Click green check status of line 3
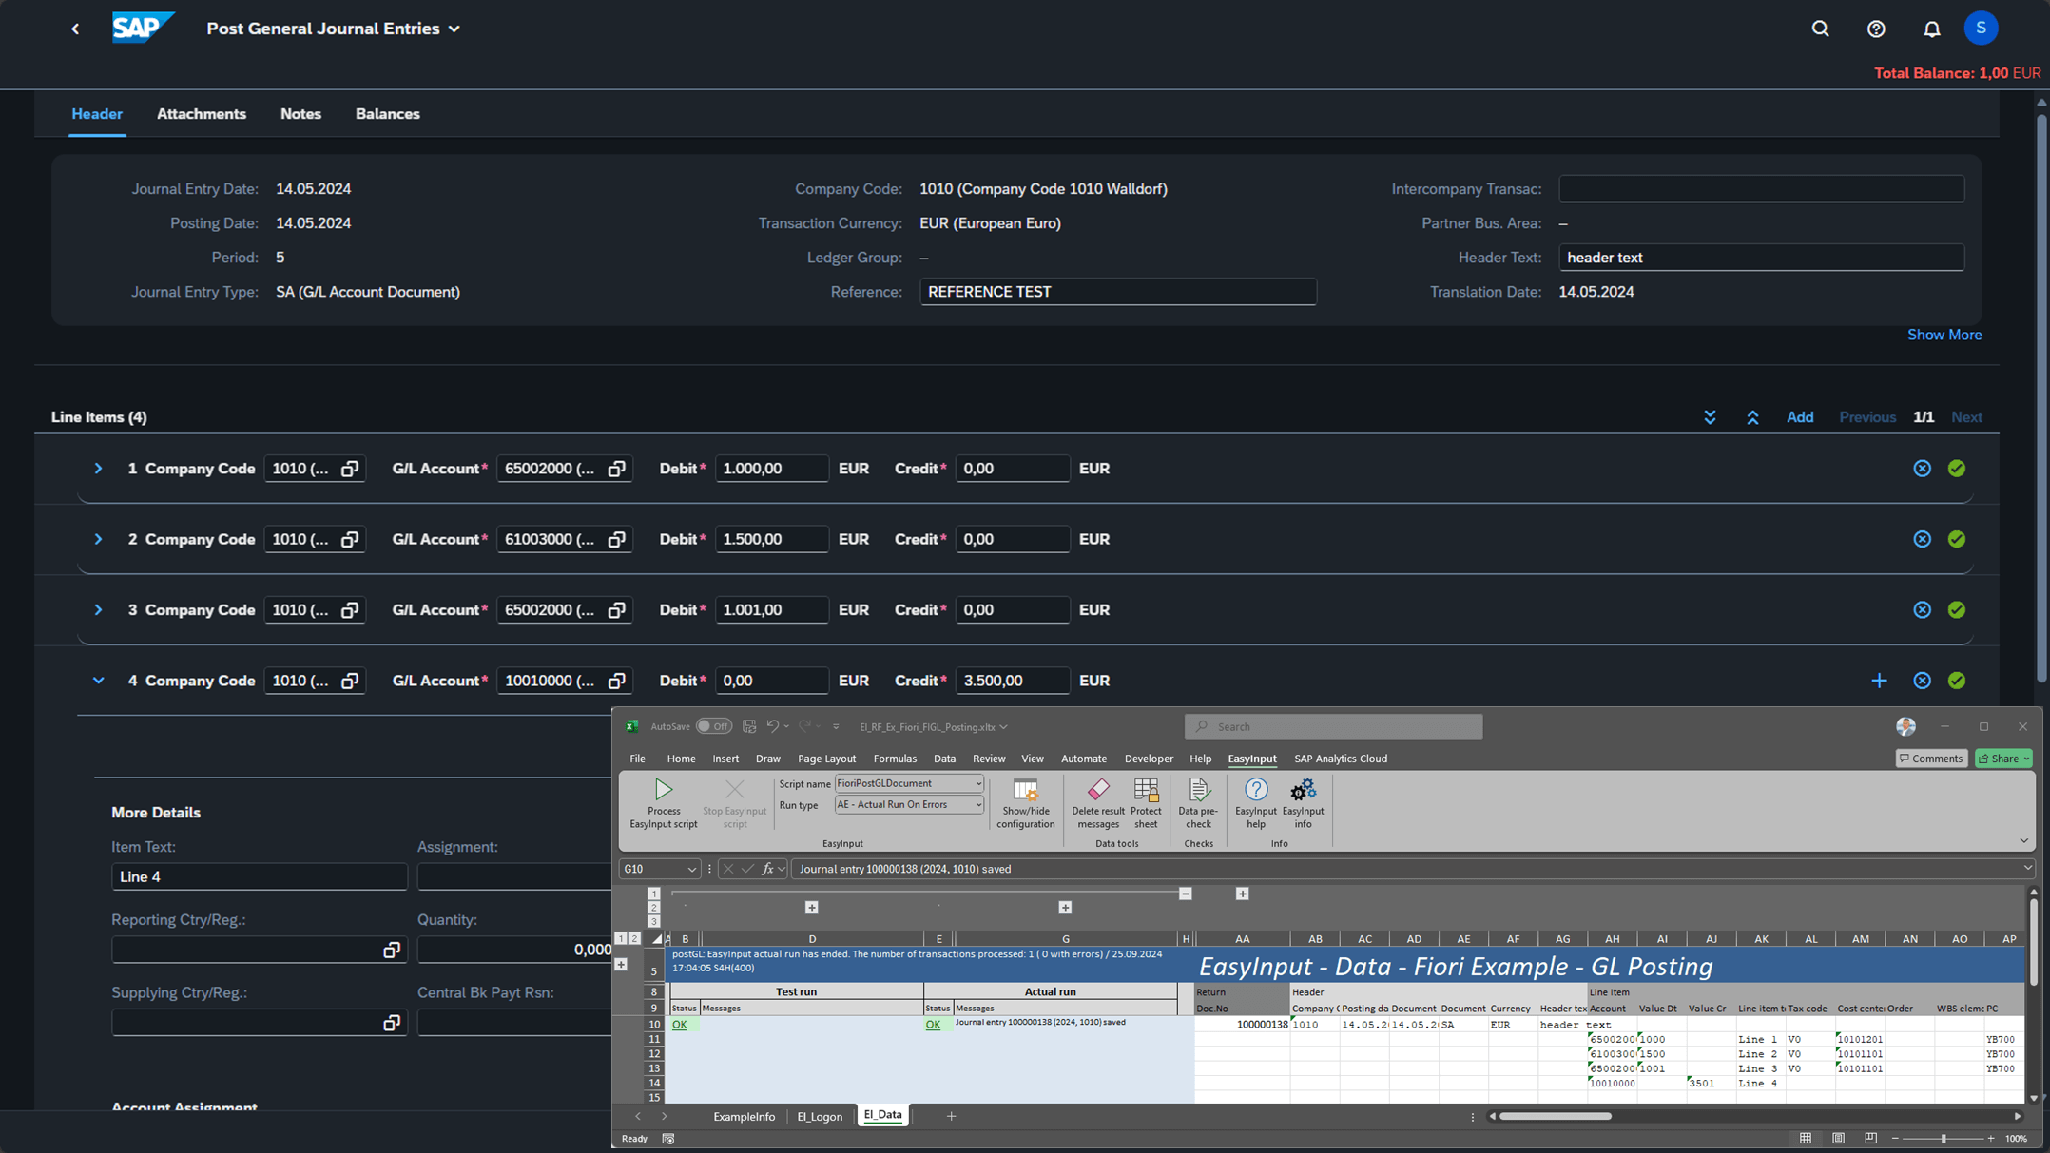The height and width of the screenshot is (1153, 2050). (1956, 610)
